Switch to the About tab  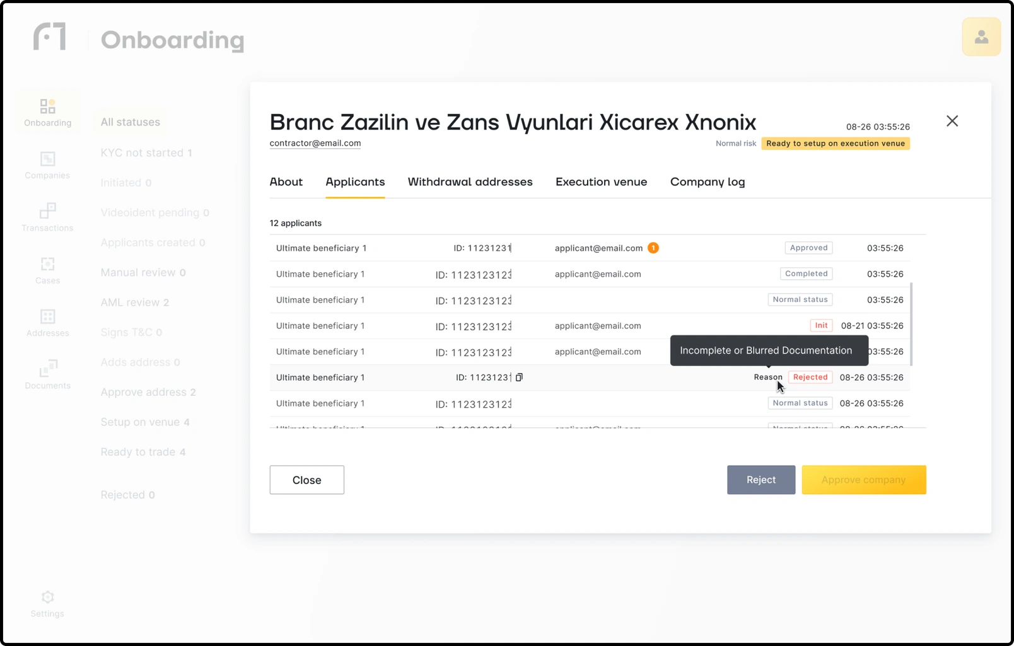(286, 182)
